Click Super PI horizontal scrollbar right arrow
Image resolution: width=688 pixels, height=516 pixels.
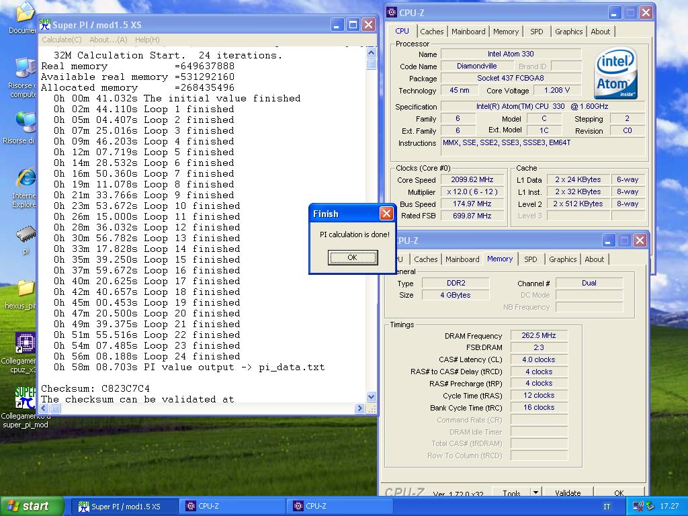359,408
